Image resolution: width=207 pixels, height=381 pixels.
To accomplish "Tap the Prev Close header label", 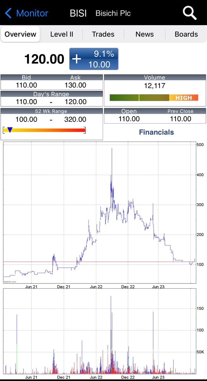I will pos(180,111).
